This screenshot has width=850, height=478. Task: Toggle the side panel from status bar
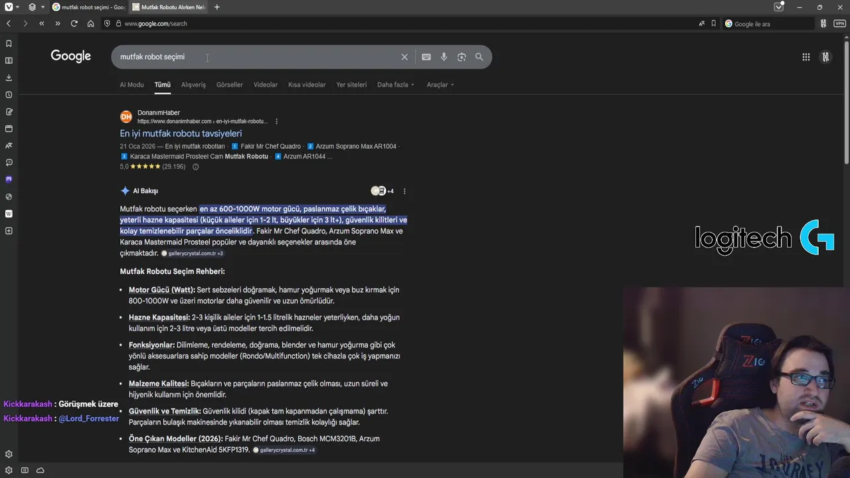pos(25,470)
